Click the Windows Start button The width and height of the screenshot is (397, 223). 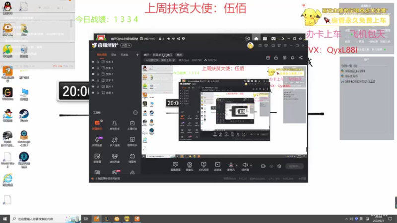5,219
